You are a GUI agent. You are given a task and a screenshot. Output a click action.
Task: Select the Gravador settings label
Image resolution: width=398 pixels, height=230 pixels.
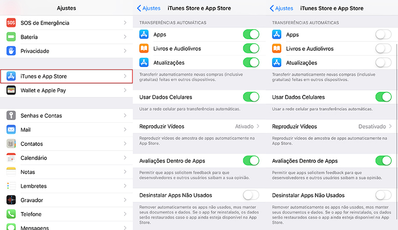[x=32, y=200]
